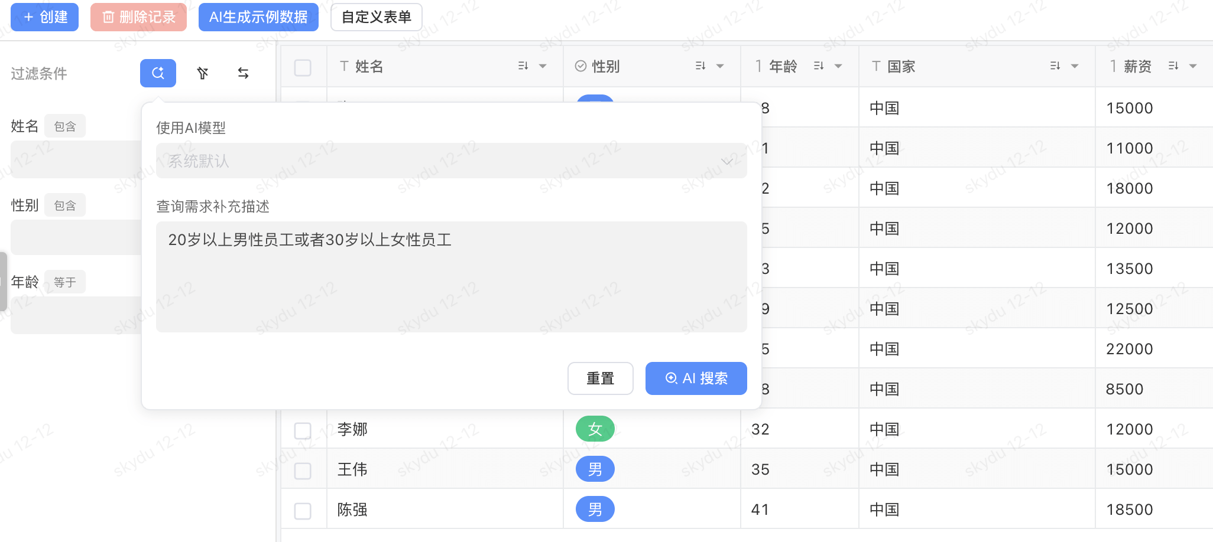The height and width of the screenshot is (542, 1213).
Task: Click the 重置 button
Action: point(600,378)
